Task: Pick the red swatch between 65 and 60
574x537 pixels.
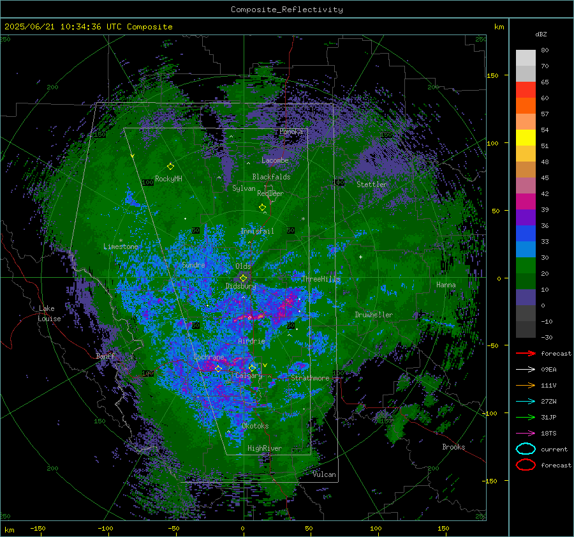Action: [526, 90]
